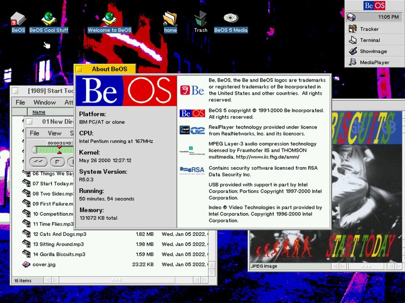Click the Fraunhofer logo in credits

192,150
